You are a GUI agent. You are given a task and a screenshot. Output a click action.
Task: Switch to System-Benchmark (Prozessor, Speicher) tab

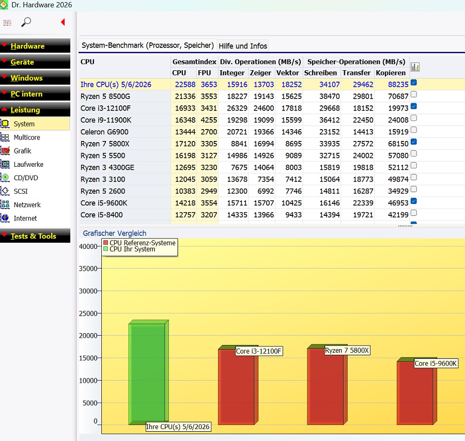point(148,45)
